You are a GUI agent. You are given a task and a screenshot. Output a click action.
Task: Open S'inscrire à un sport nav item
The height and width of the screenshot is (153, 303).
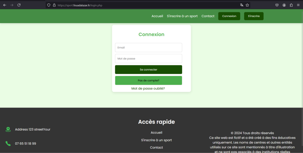[x=182, y=16]
